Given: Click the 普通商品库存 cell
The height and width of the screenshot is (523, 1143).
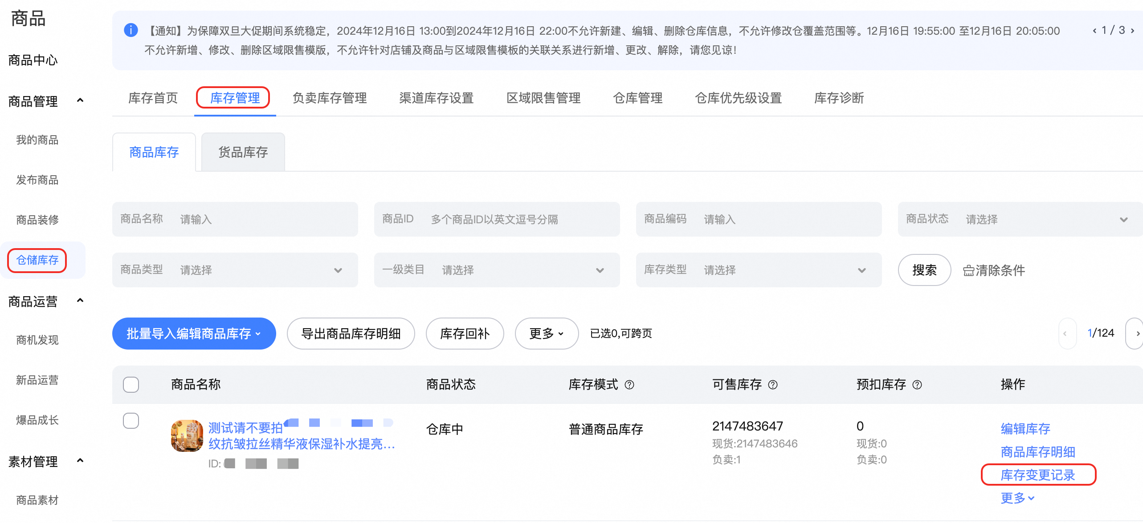Looking at the screenshot, I should click(x=606, y=429).
